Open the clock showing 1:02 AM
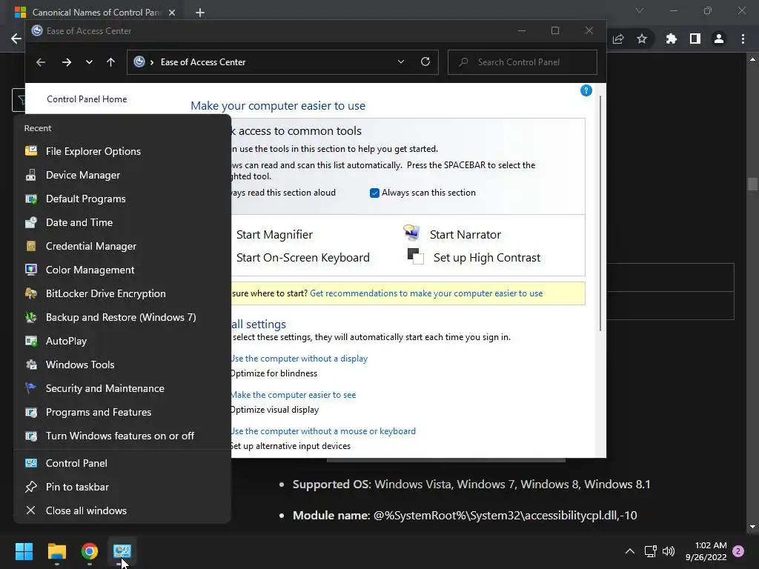 point(706,551)
